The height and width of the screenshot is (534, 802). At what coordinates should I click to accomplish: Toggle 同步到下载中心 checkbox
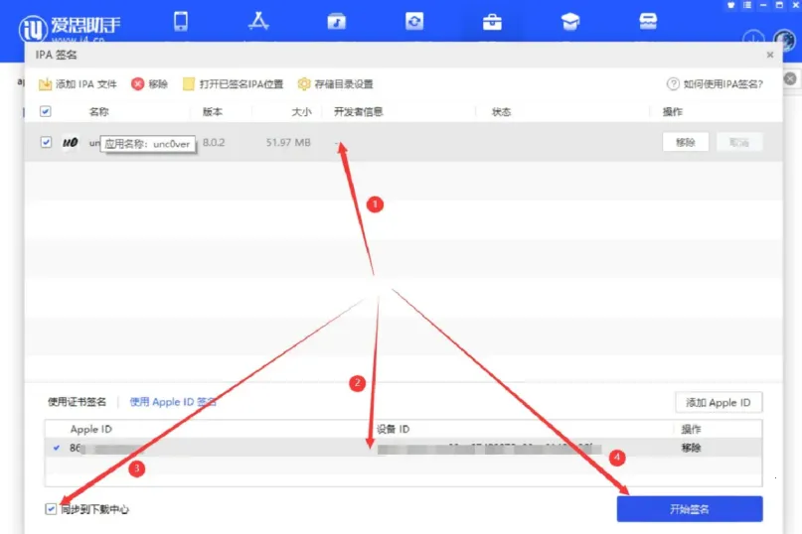pos(51,509)
